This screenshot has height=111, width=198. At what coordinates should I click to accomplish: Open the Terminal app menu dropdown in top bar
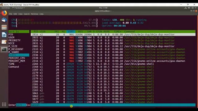tap(19, 8)
